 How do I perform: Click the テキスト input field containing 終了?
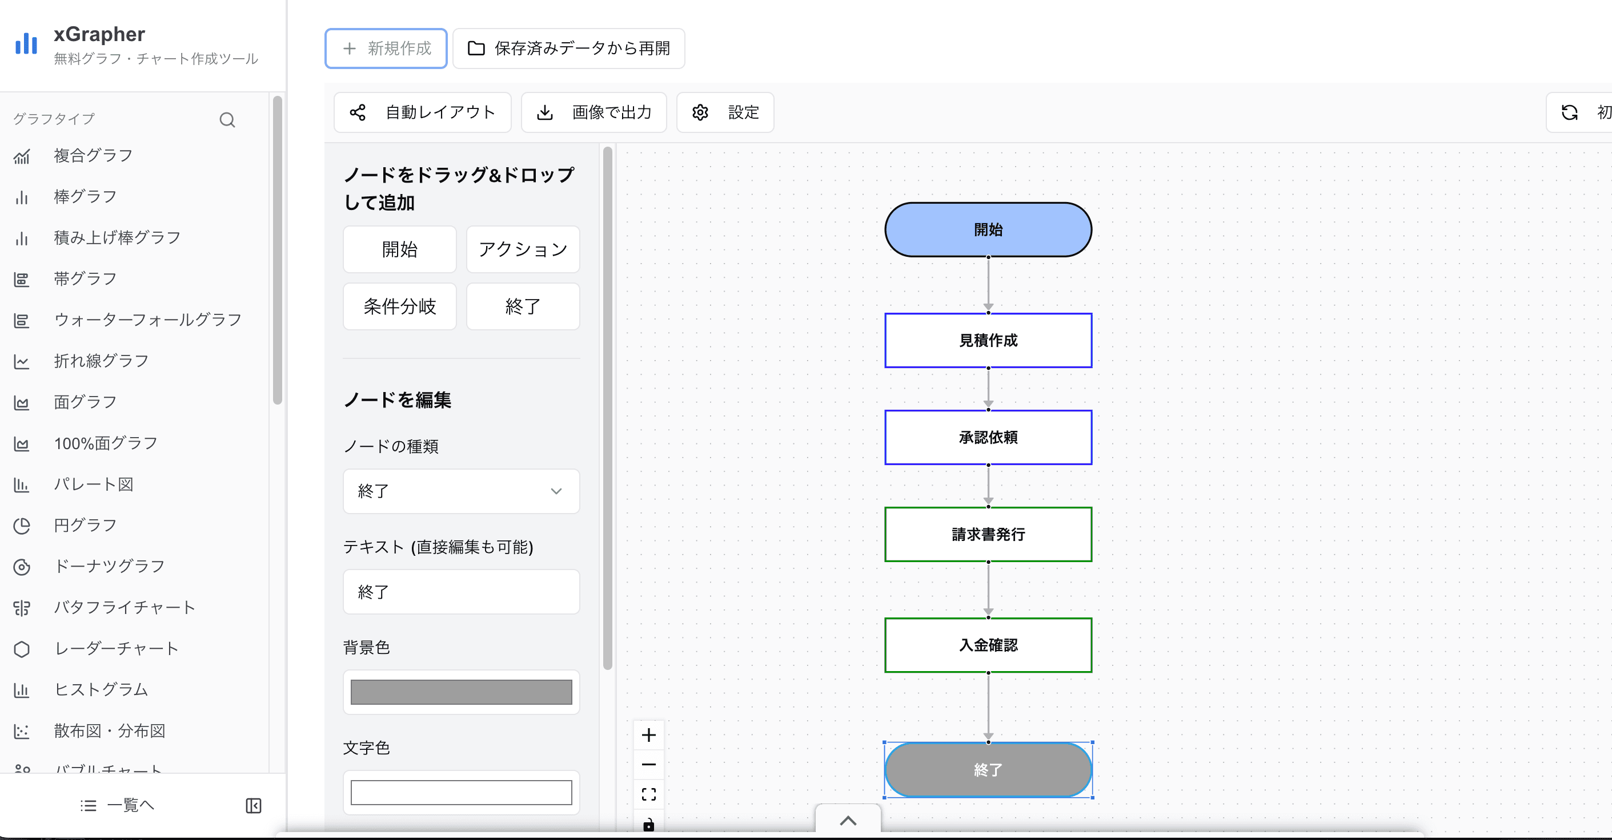pos(461,591)
